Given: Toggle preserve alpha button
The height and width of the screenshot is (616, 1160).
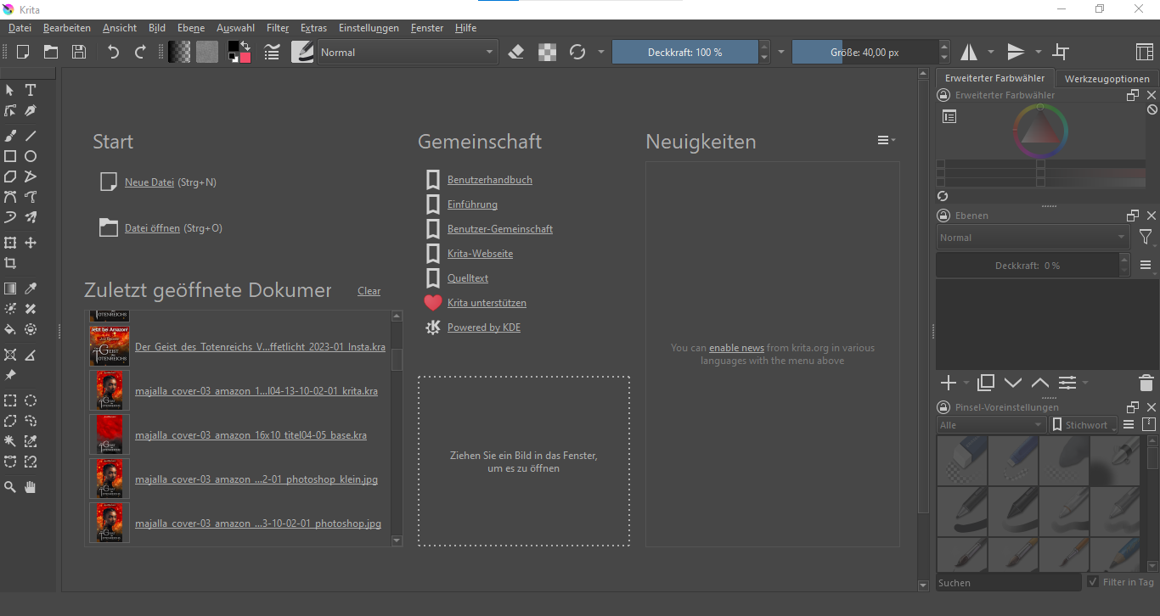Looking at the screenshot, I should 548,52.
